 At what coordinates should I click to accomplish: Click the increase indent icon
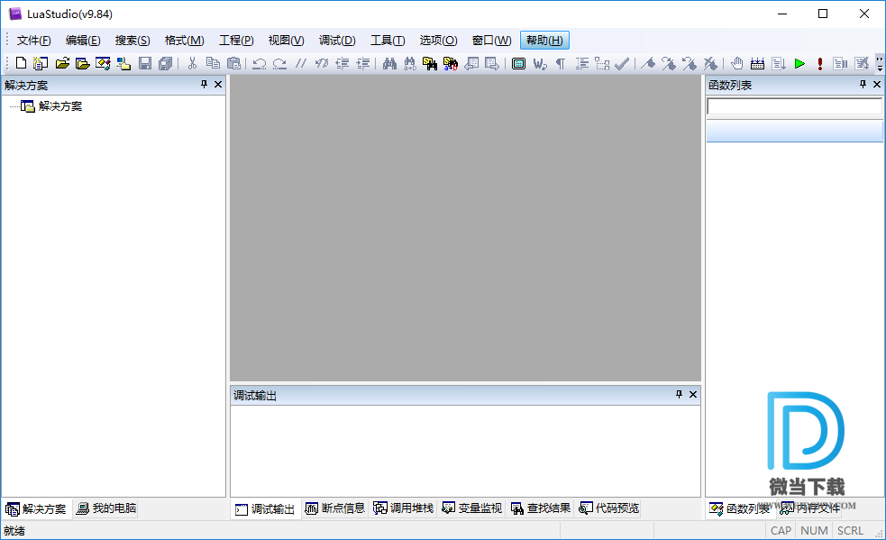click(x=362, y=63)
